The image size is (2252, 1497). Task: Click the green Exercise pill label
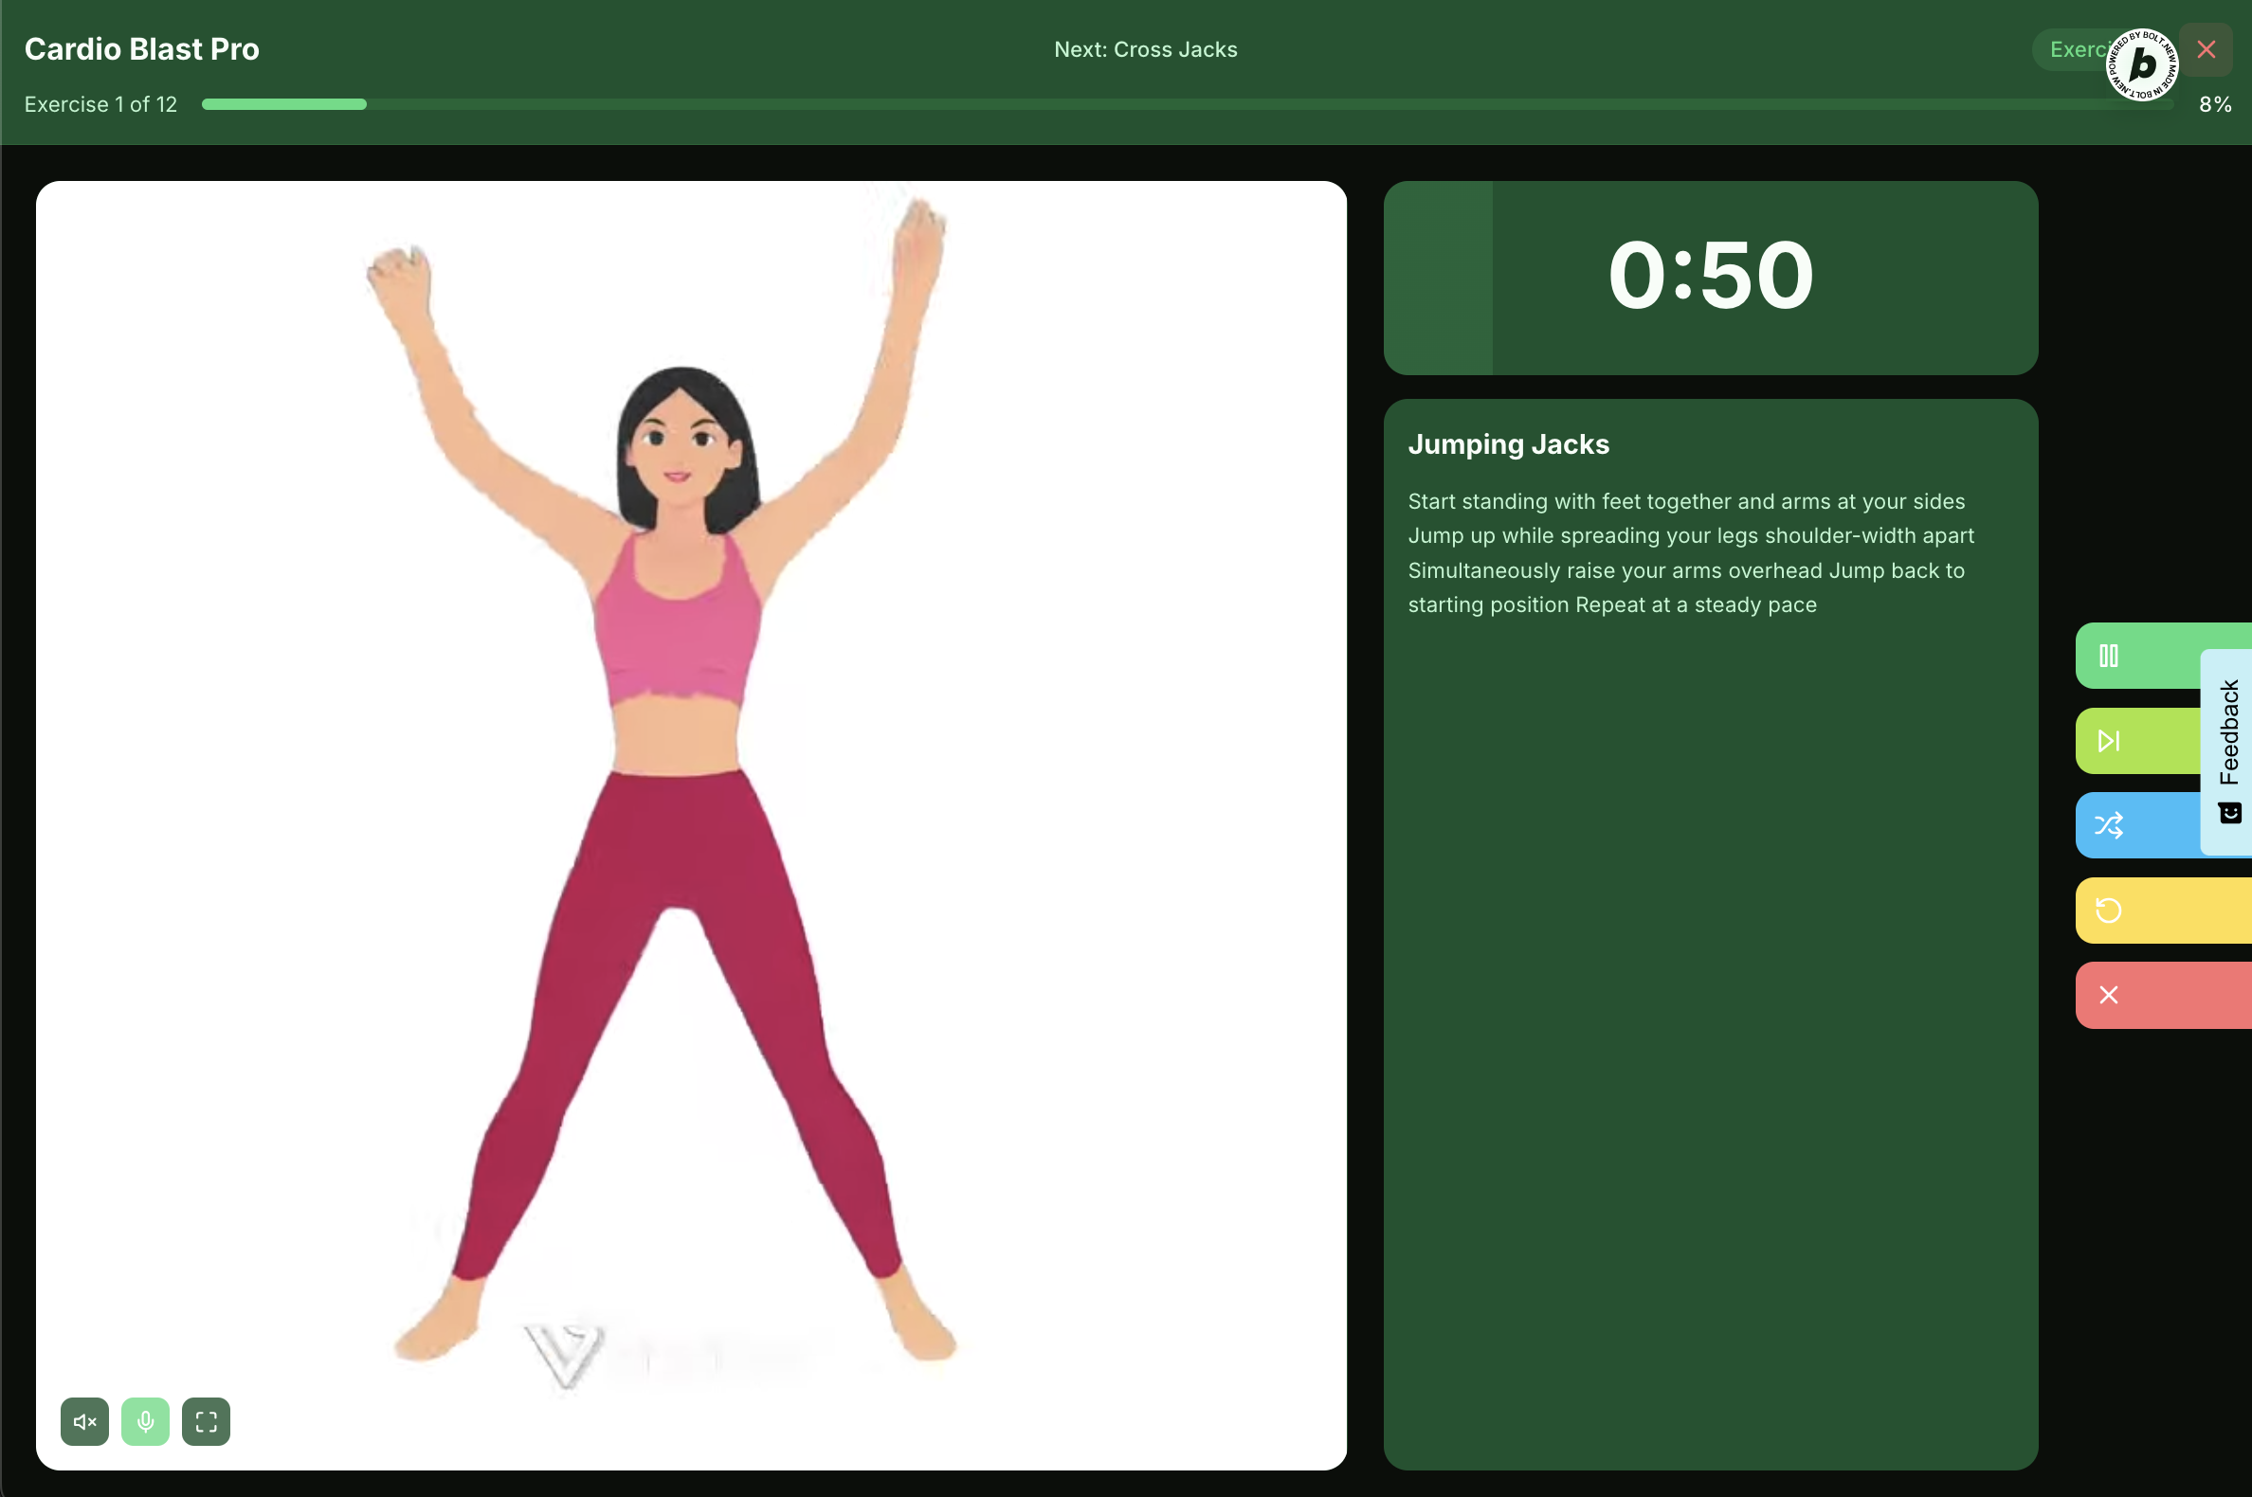[x=2071, y=49]
